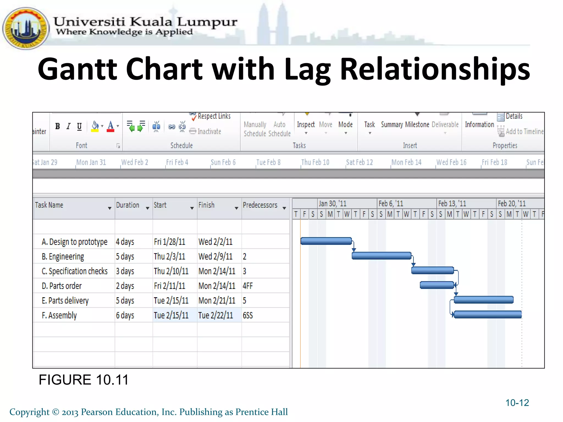Open the Predecessors column filter arrow

click(285, 208)
